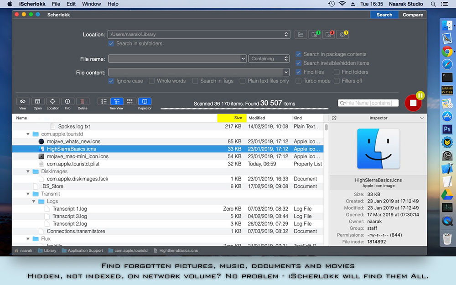The image size is (456, 285).
Task: Click the View eye icon
Action: click(22, 101)
